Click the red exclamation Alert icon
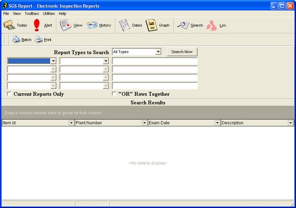 click(37, 25)
